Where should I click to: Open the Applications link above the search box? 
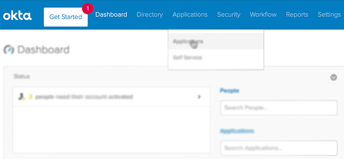point(237,131)
